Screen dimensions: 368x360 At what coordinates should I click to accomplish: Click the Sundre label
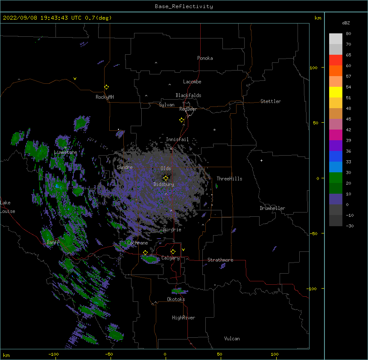pyautogui.click(x=125, y=167)
